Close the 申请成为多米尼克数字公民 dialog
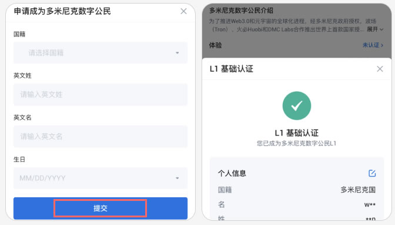Image resolution: width=395 pixels, height=225 pixels. tap(183, 11)
